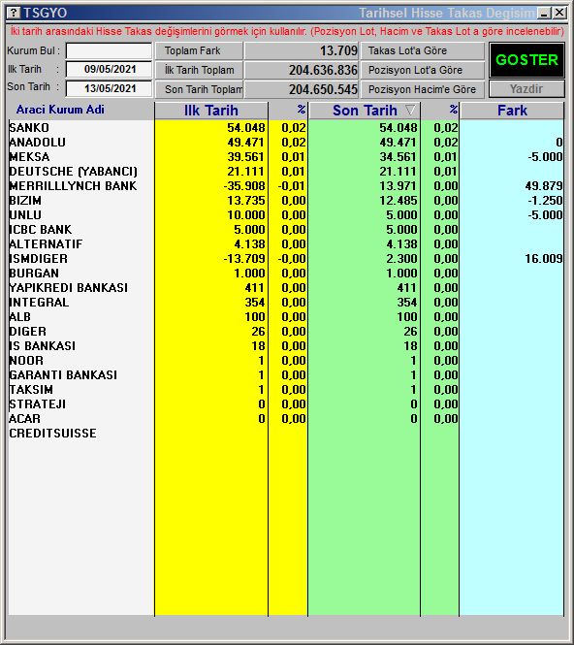The width and height of the screenshot is (574, 645).
Task: Click ISMDIGER Ilk Tarih value -13.709
Action: point(244,258)
